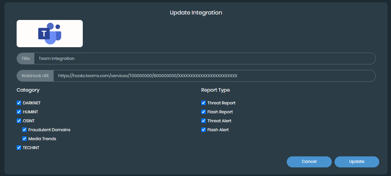391x176 pixels.
Task: Toggle the Flash Alert checkbox
Action: [204, 130]
